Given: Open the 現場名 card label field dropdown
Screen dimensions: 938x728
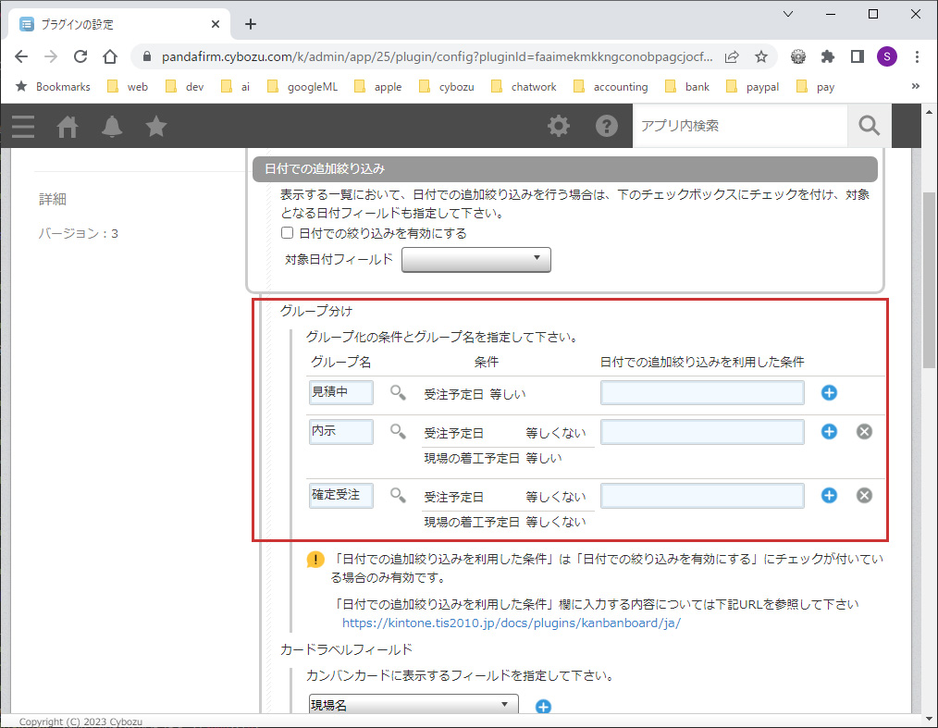Looking at the screenshot, I should 413,704.
